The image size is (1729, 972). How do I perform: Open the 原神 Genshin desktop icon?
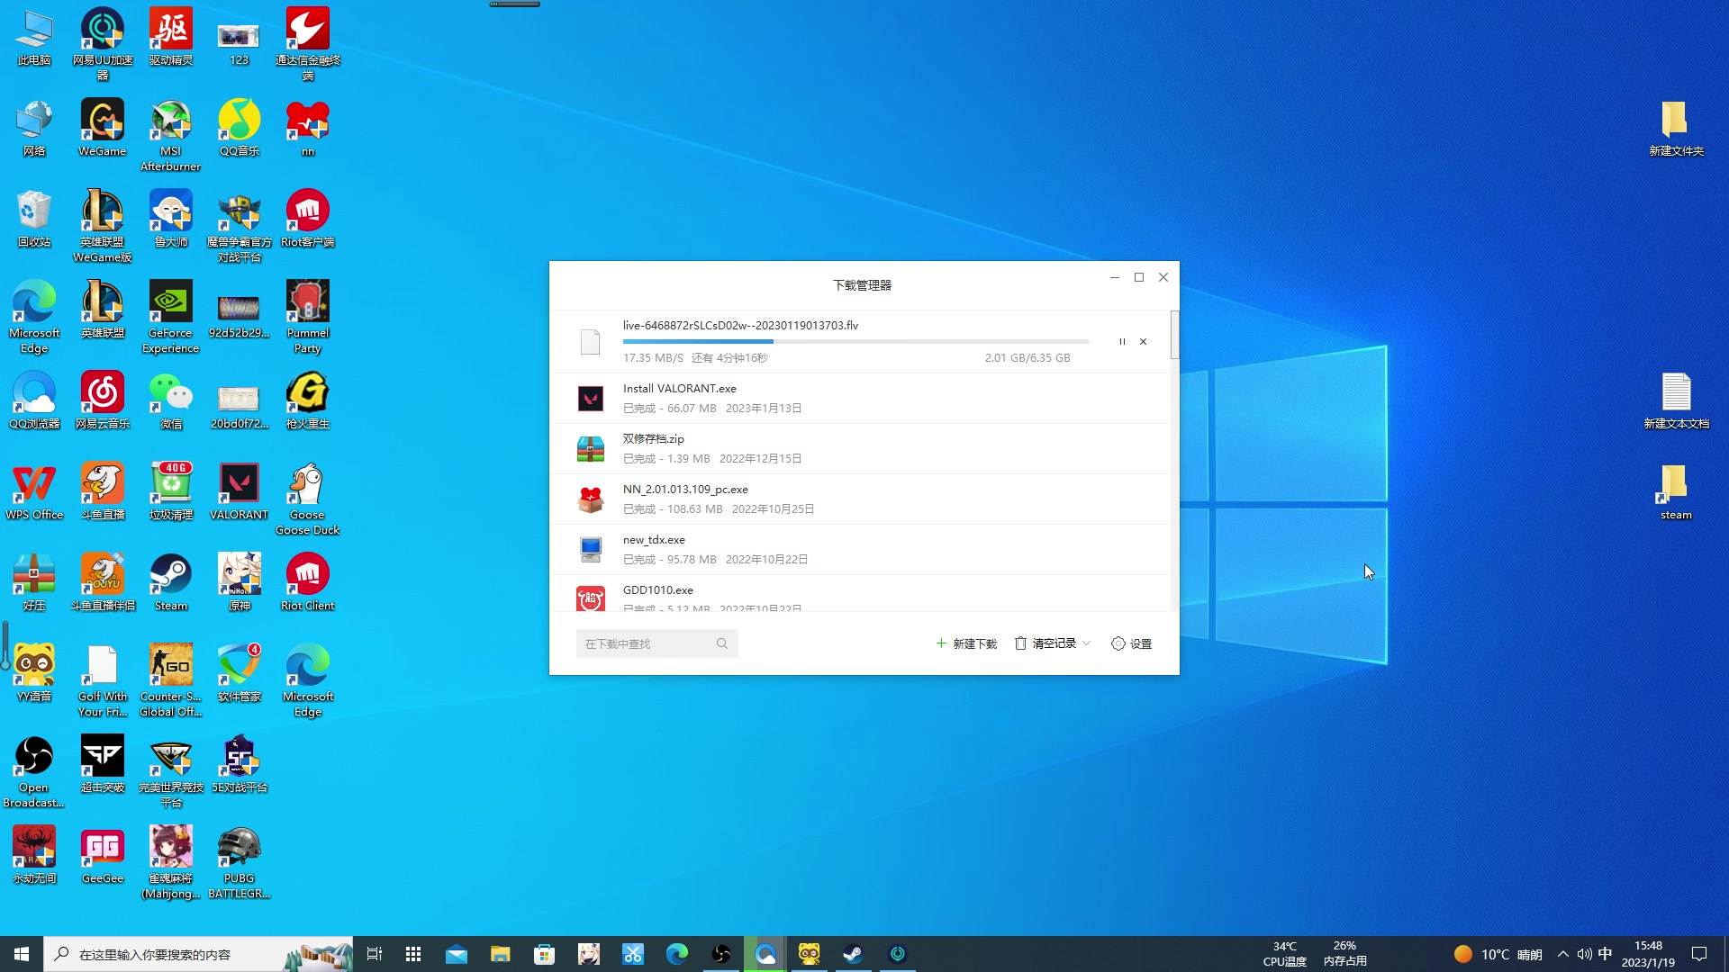240,583
